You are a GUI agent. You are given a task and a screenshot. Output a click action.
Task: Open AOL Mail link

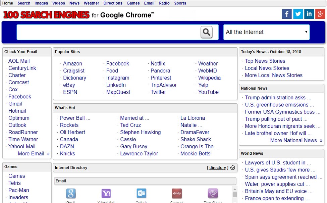click(19, 61)
